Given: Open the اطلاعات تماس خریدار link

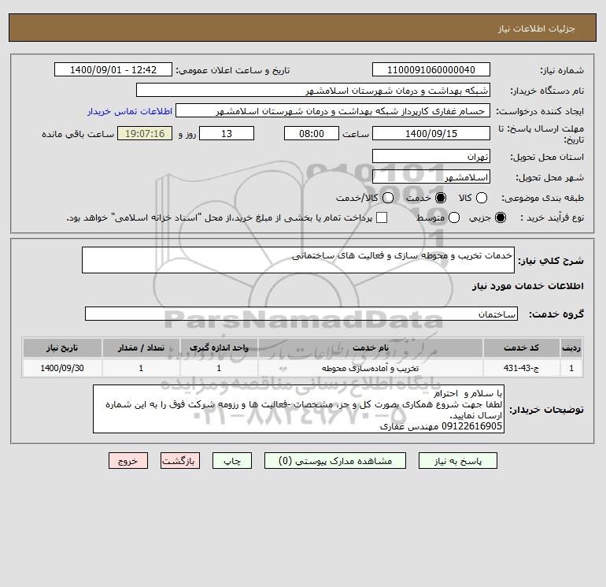Looking at the screenshot, I should pyautogui.click(x=130, y=111).
